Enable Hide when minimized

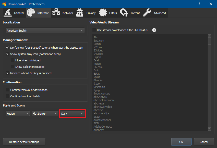(x=13, y=60)
